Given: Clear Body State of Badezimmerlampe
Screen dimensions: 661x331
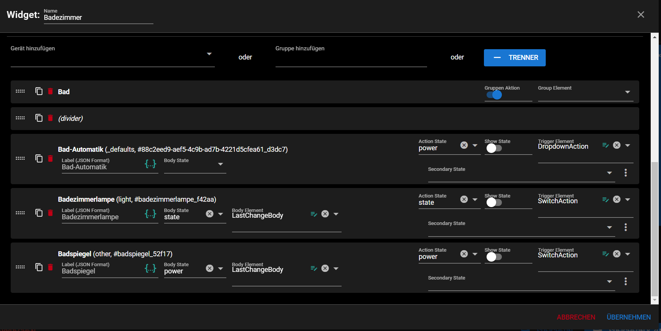Looking at the screenshot, I should tap(210, 214).
